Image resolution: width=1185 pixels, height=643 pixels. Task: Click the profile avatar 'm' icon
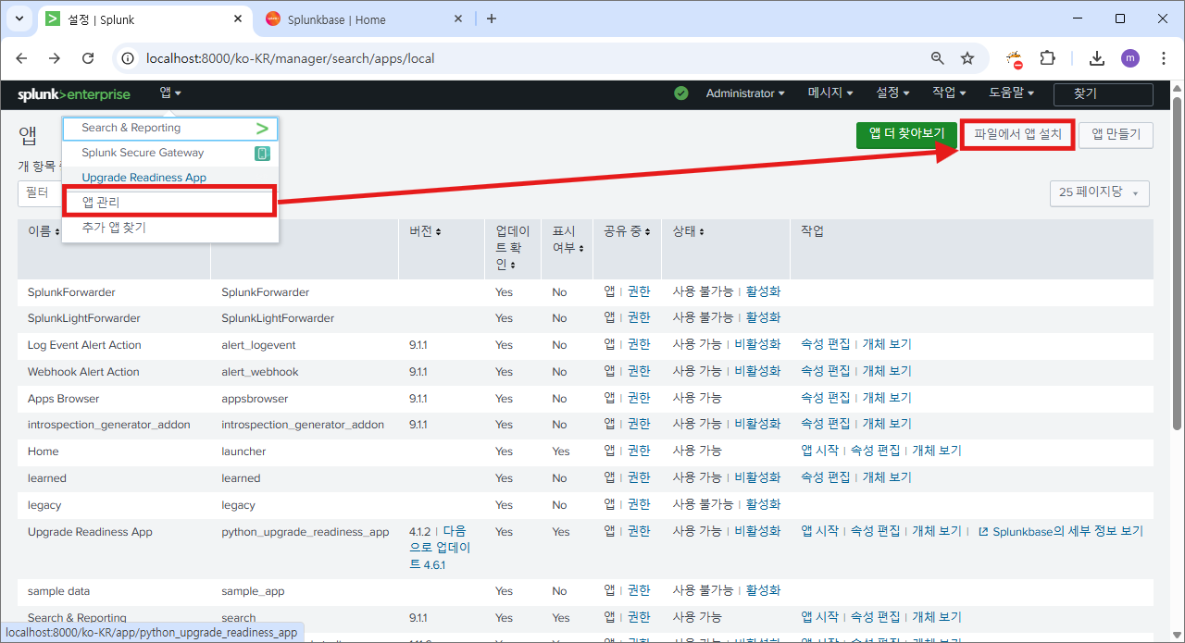click(x=1130, y=58)
